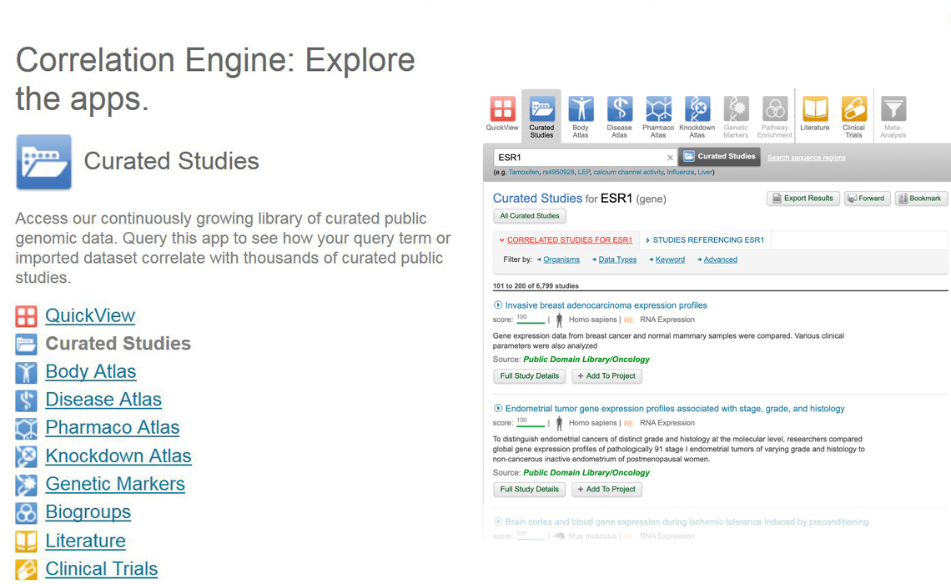
Task: Click the Bookmark button
Action: pyautogui.click(x=920, y=199)
